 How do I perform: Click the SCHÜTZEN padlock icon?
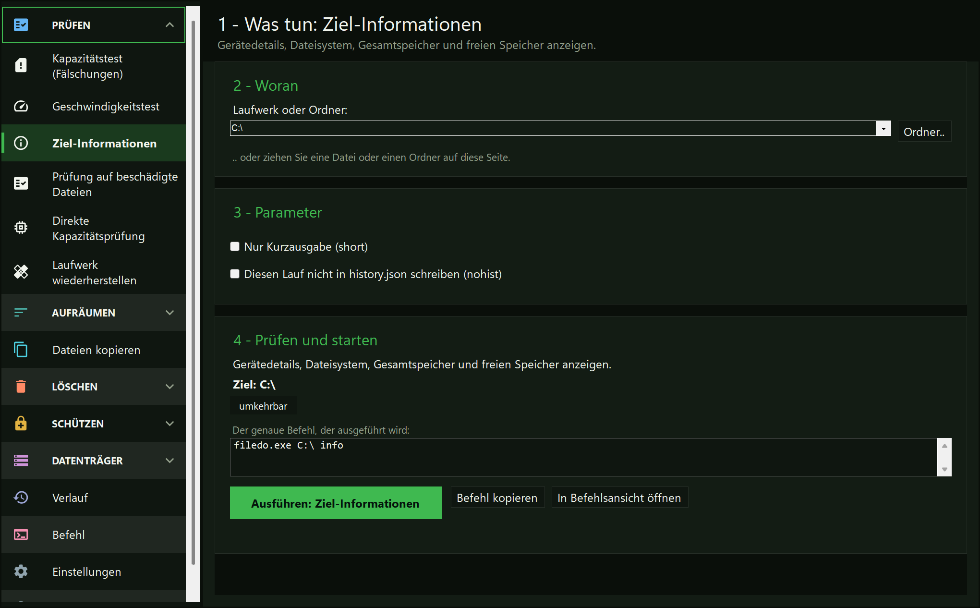coord(21,423)
